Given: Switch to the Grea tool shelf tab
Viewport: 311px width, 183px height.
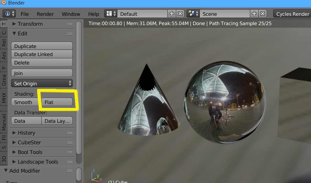Looking at the screenshot, I should point(4,81).
